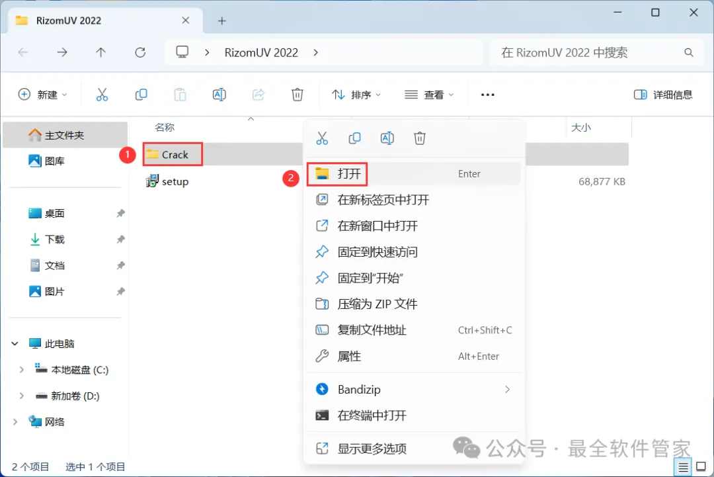The image size is (714, 477).
Task: Click the This PC monitor icon in address bar
Action: (x=182, y=52)
